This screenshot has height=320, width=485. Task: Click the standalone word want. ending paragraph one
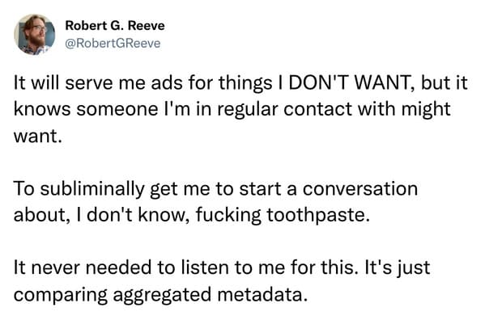coord(38,137)
